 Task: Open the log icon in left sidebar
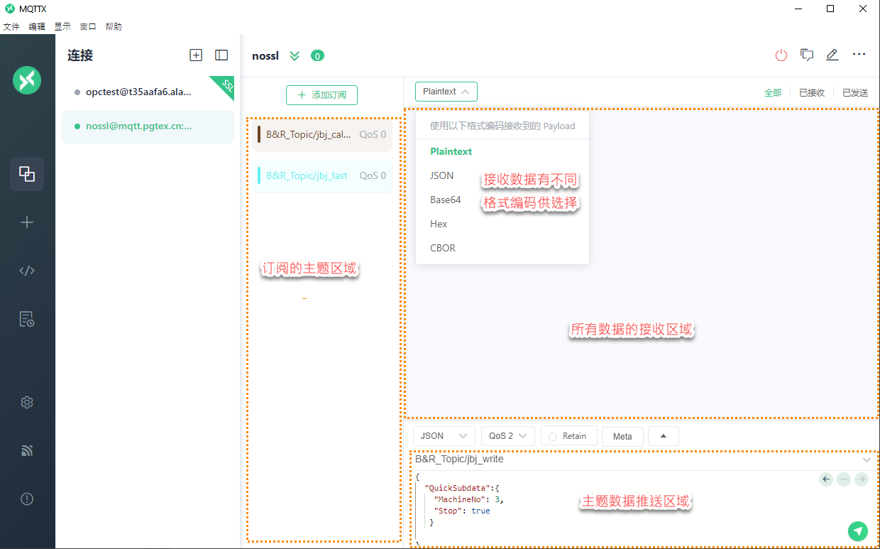pyautogui.click(x=27, y=319)
